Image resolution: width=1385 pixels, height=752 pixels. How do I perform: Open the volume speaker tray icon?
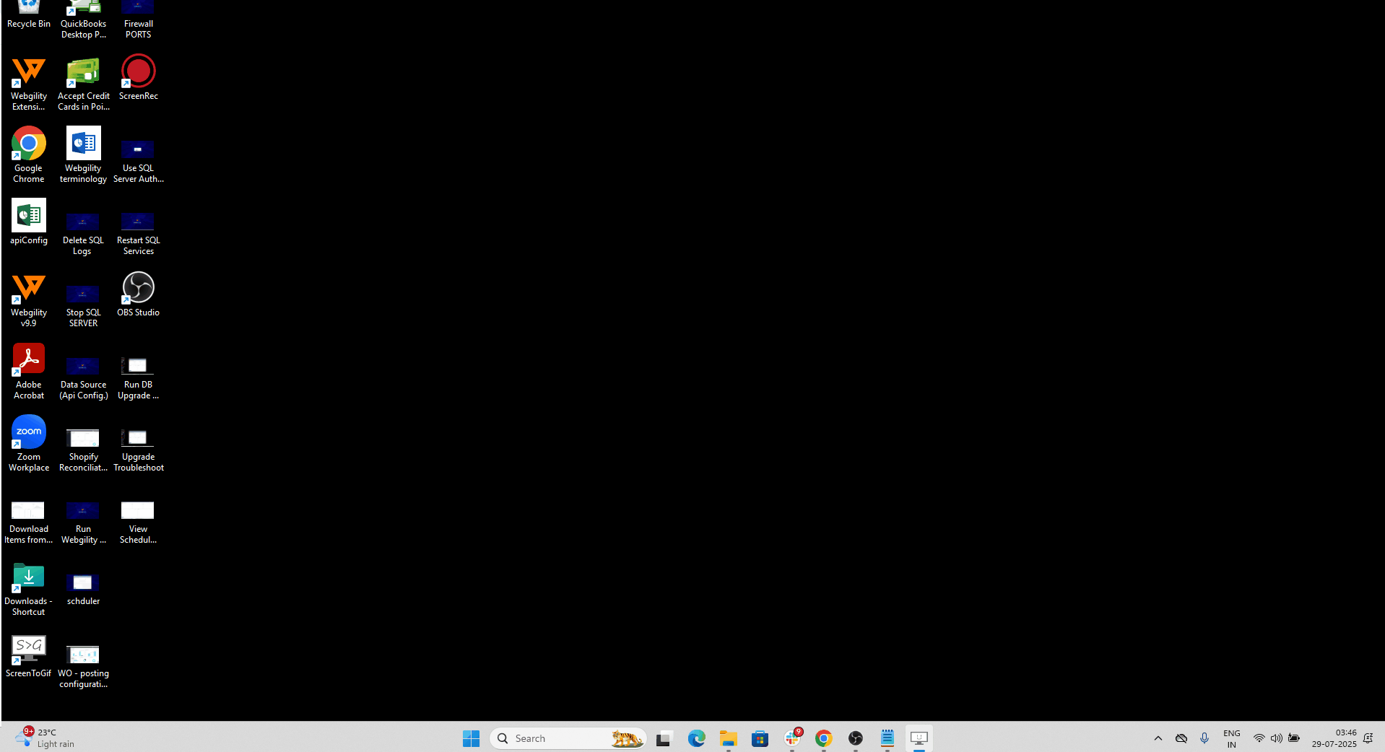[x=1277, y=738]
